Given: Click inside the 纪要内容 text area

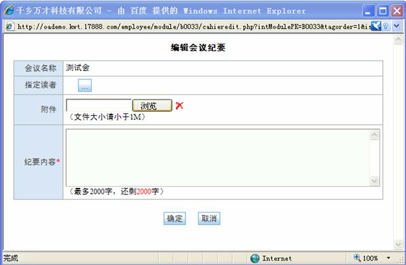Looking at the screenshot, I should (217, 157).
